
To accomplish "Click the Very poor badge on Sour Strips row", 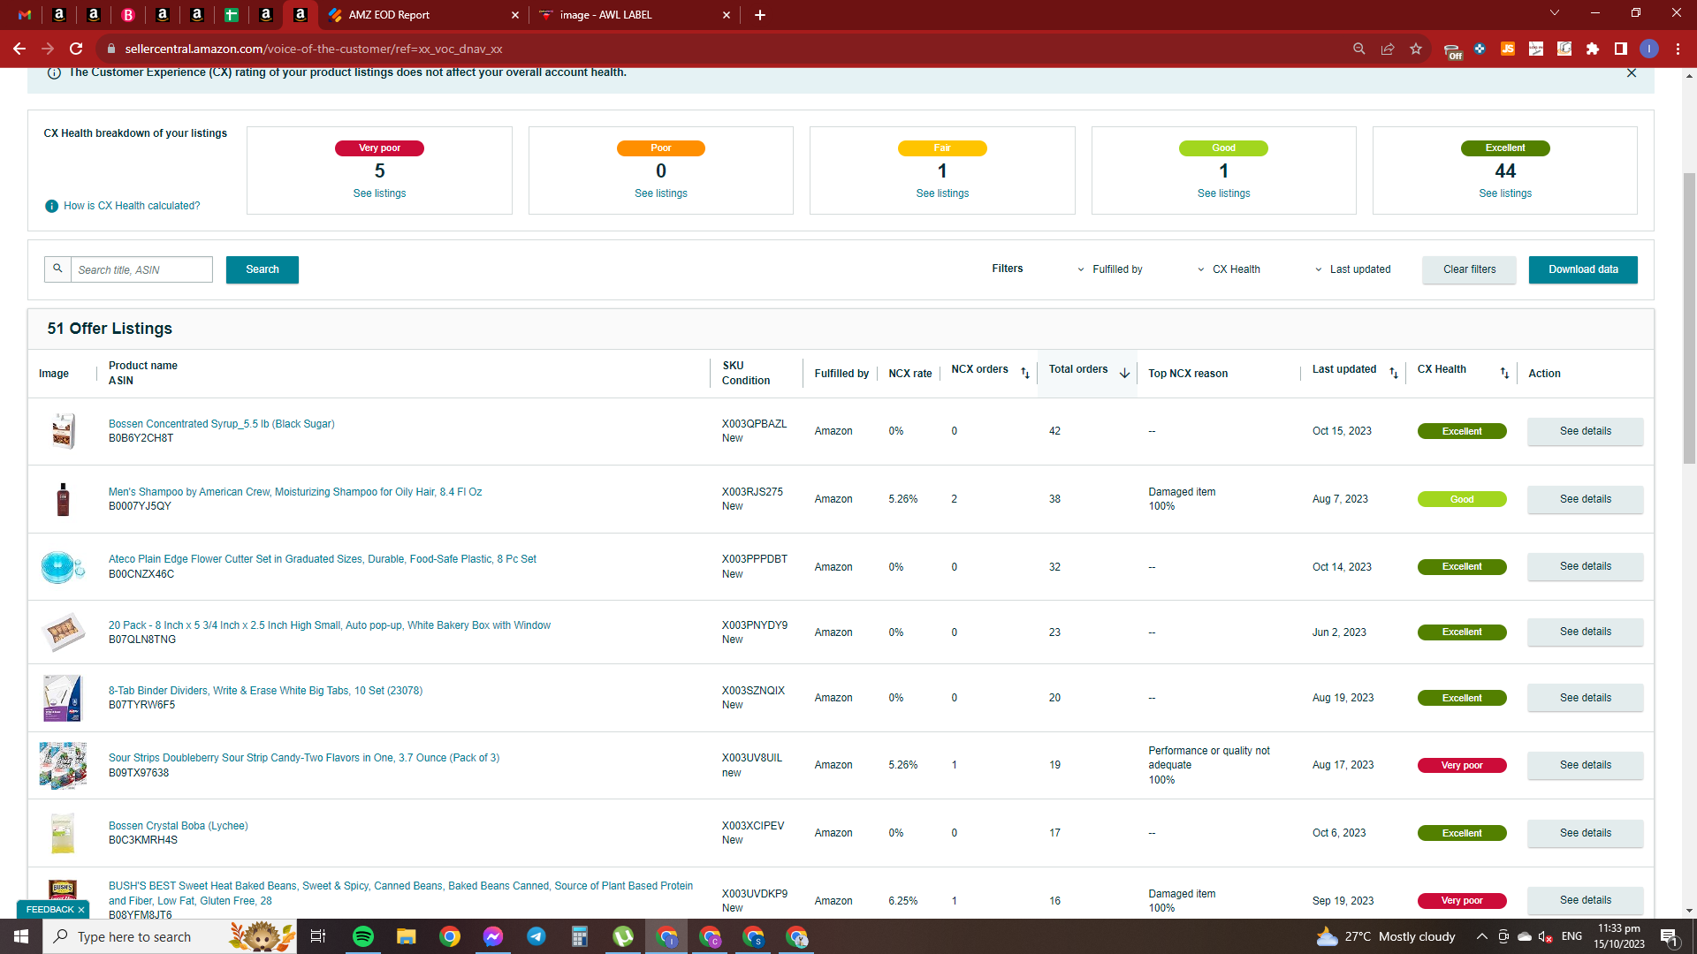I will click(1462, 765).
